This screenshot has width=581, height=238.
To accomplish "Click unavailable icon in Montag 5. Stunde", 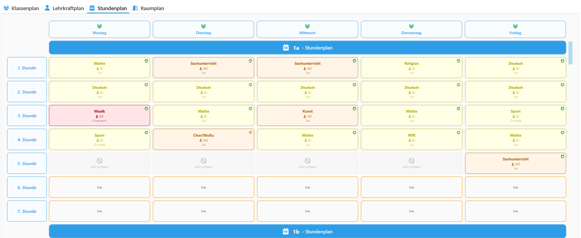I will [100, 161].
